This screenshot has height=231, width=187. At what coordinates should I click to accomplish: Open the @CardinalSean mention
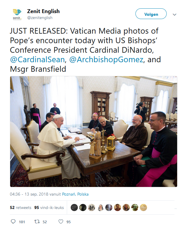(37, 60)
